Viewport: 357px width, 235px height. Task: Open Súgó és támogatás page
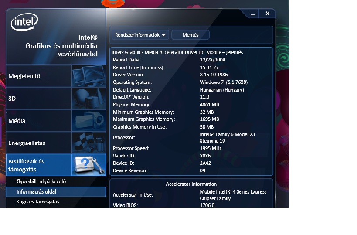pyautogui.click(x=38, y=201)
